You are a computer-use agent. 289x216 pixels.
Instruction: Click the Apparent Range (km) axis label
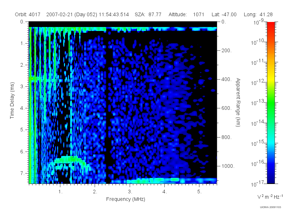238,102
